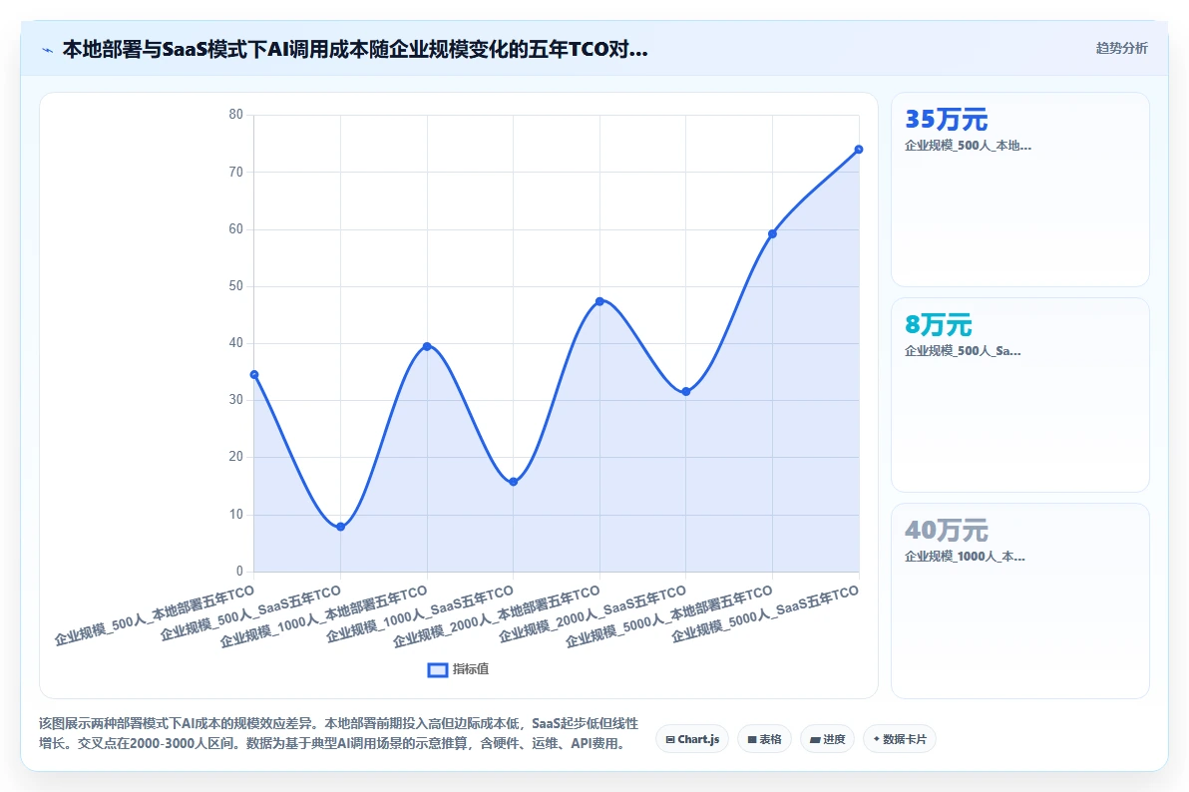Click the trend icon beside the chart title

(x=47, y=50)
